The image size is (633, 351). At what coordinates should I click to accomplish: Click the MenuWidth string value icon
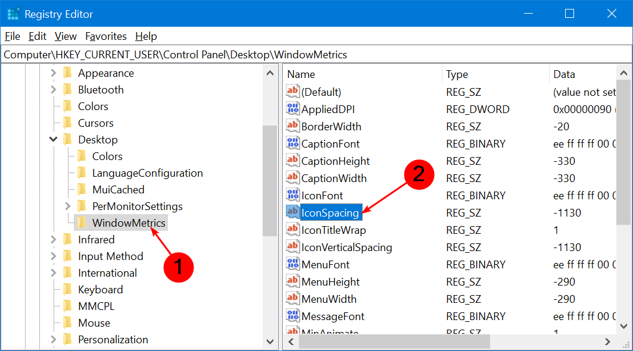pyautogui.click(x=293, y=299)
